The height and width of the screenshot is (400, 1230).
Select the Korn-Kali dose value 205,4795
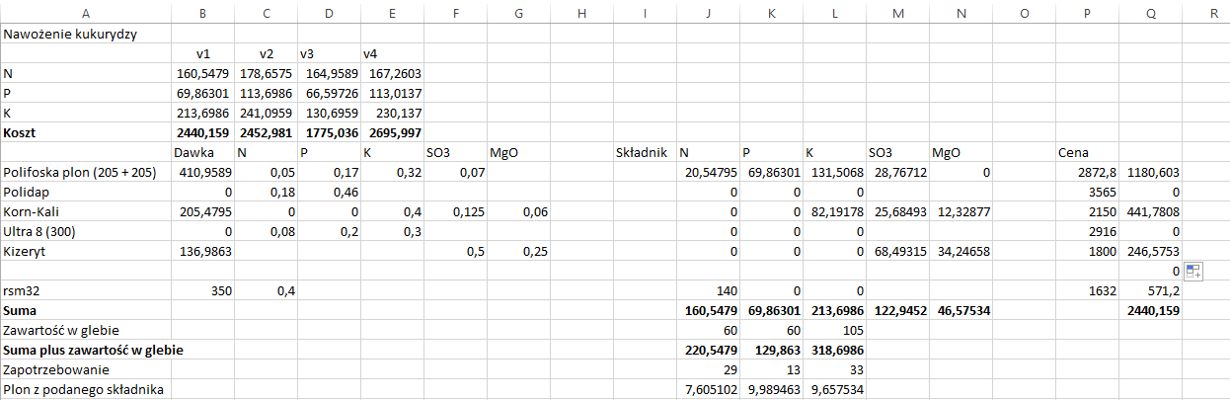[x=201, y=211]
